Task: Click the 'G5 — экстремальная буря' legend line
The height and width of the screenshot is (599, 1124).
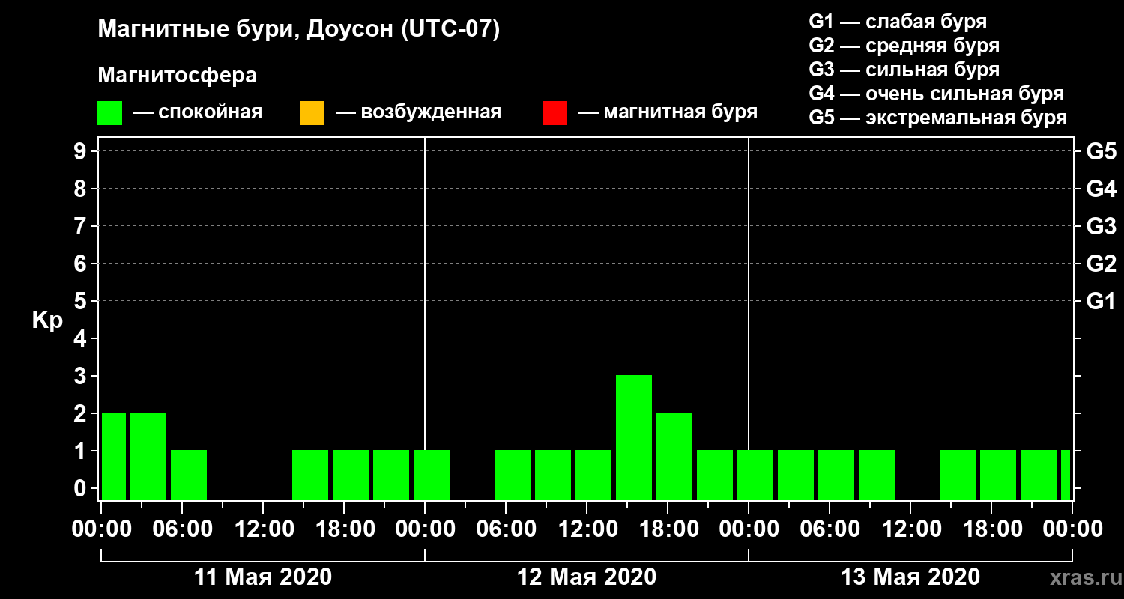Action: click(937, 118)
